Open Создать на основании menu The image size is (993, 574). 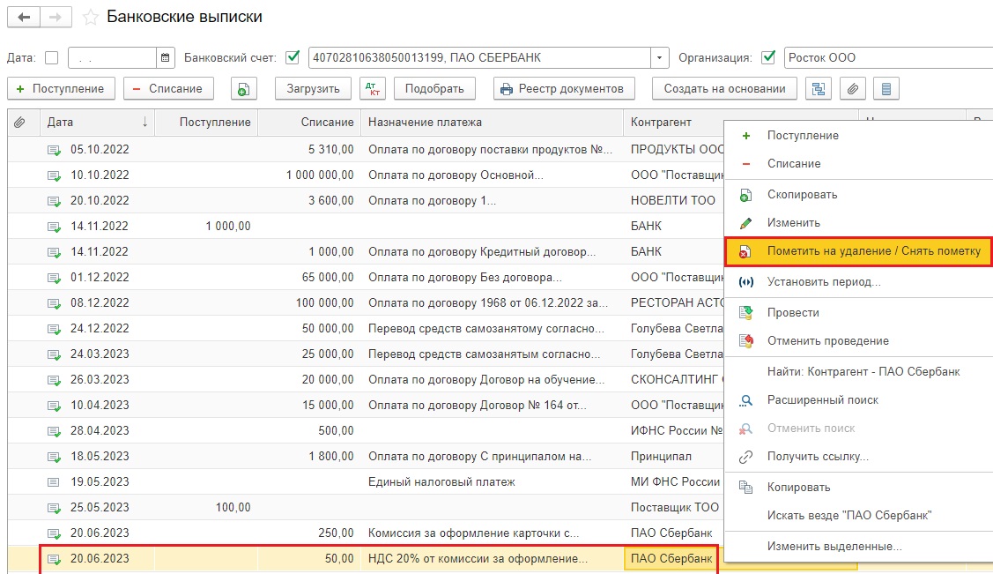coord(724,89)
